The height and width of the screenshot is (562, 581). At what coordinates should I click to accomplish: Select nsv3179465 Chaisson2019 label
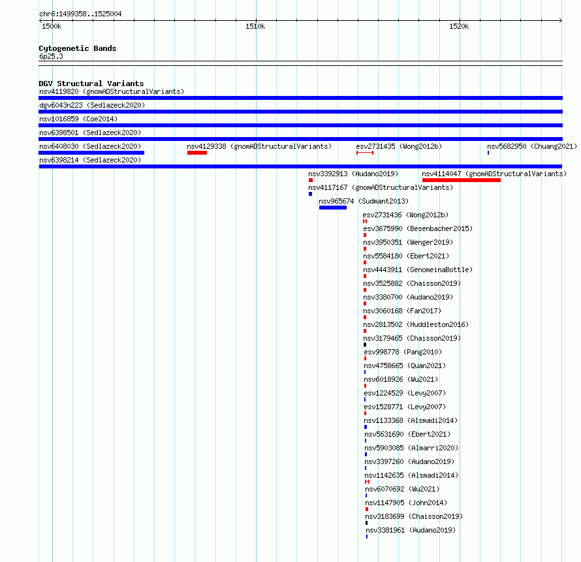point(412,338)
